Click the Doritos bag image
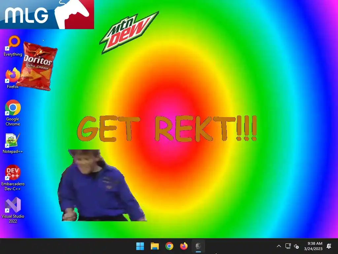 click(37, 66)
